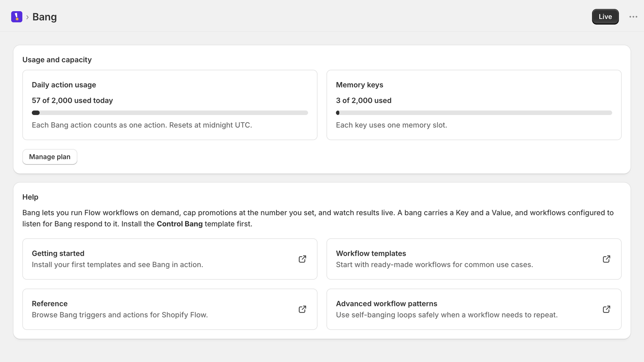This screenshot has width=644, height=362.
Task: Click Advanced workflow patterns external link icon
Action: [607, 309]
